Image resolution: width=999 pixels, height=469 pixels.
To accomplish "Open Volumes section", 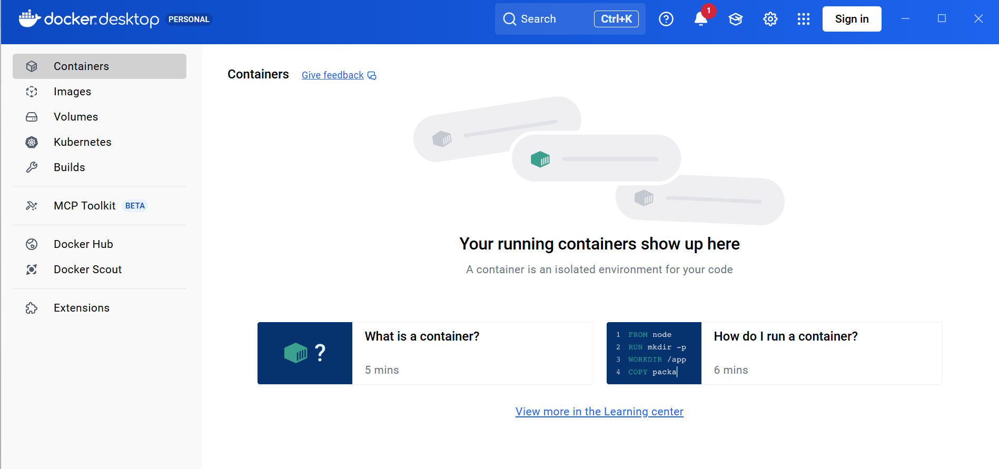I will tap(100, 117).
